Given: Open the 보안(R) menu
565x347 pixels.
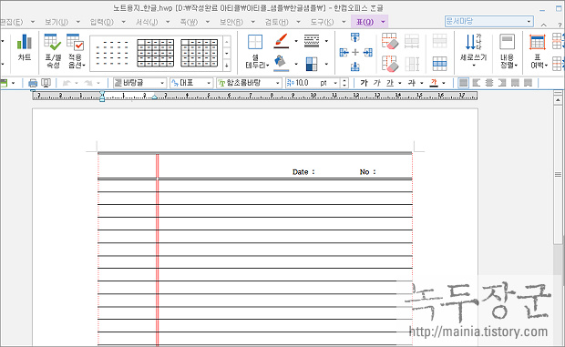Looking at the screenshot, I should coord(231,22).
